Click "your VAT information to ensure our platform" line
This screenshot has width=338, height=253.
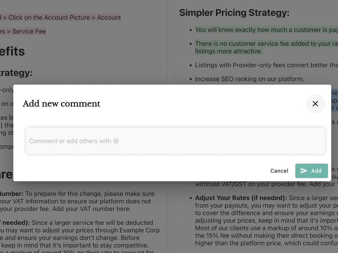tap(75, 201)
